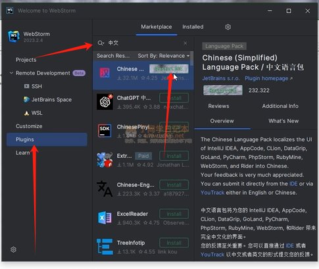Open SSH remote development option

click(x=36, y=86)
